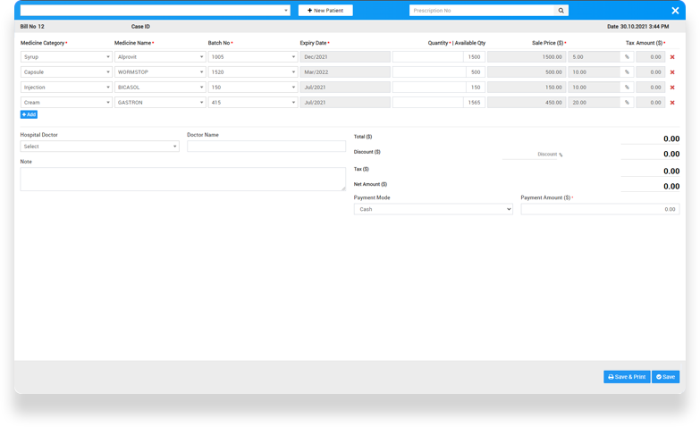
Task: Open the Payment Mode Cash dropdown
Action: 433,209
